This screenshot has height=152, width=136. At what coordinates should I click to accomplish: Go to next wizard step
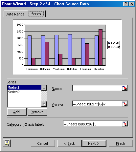coord(94,143)
